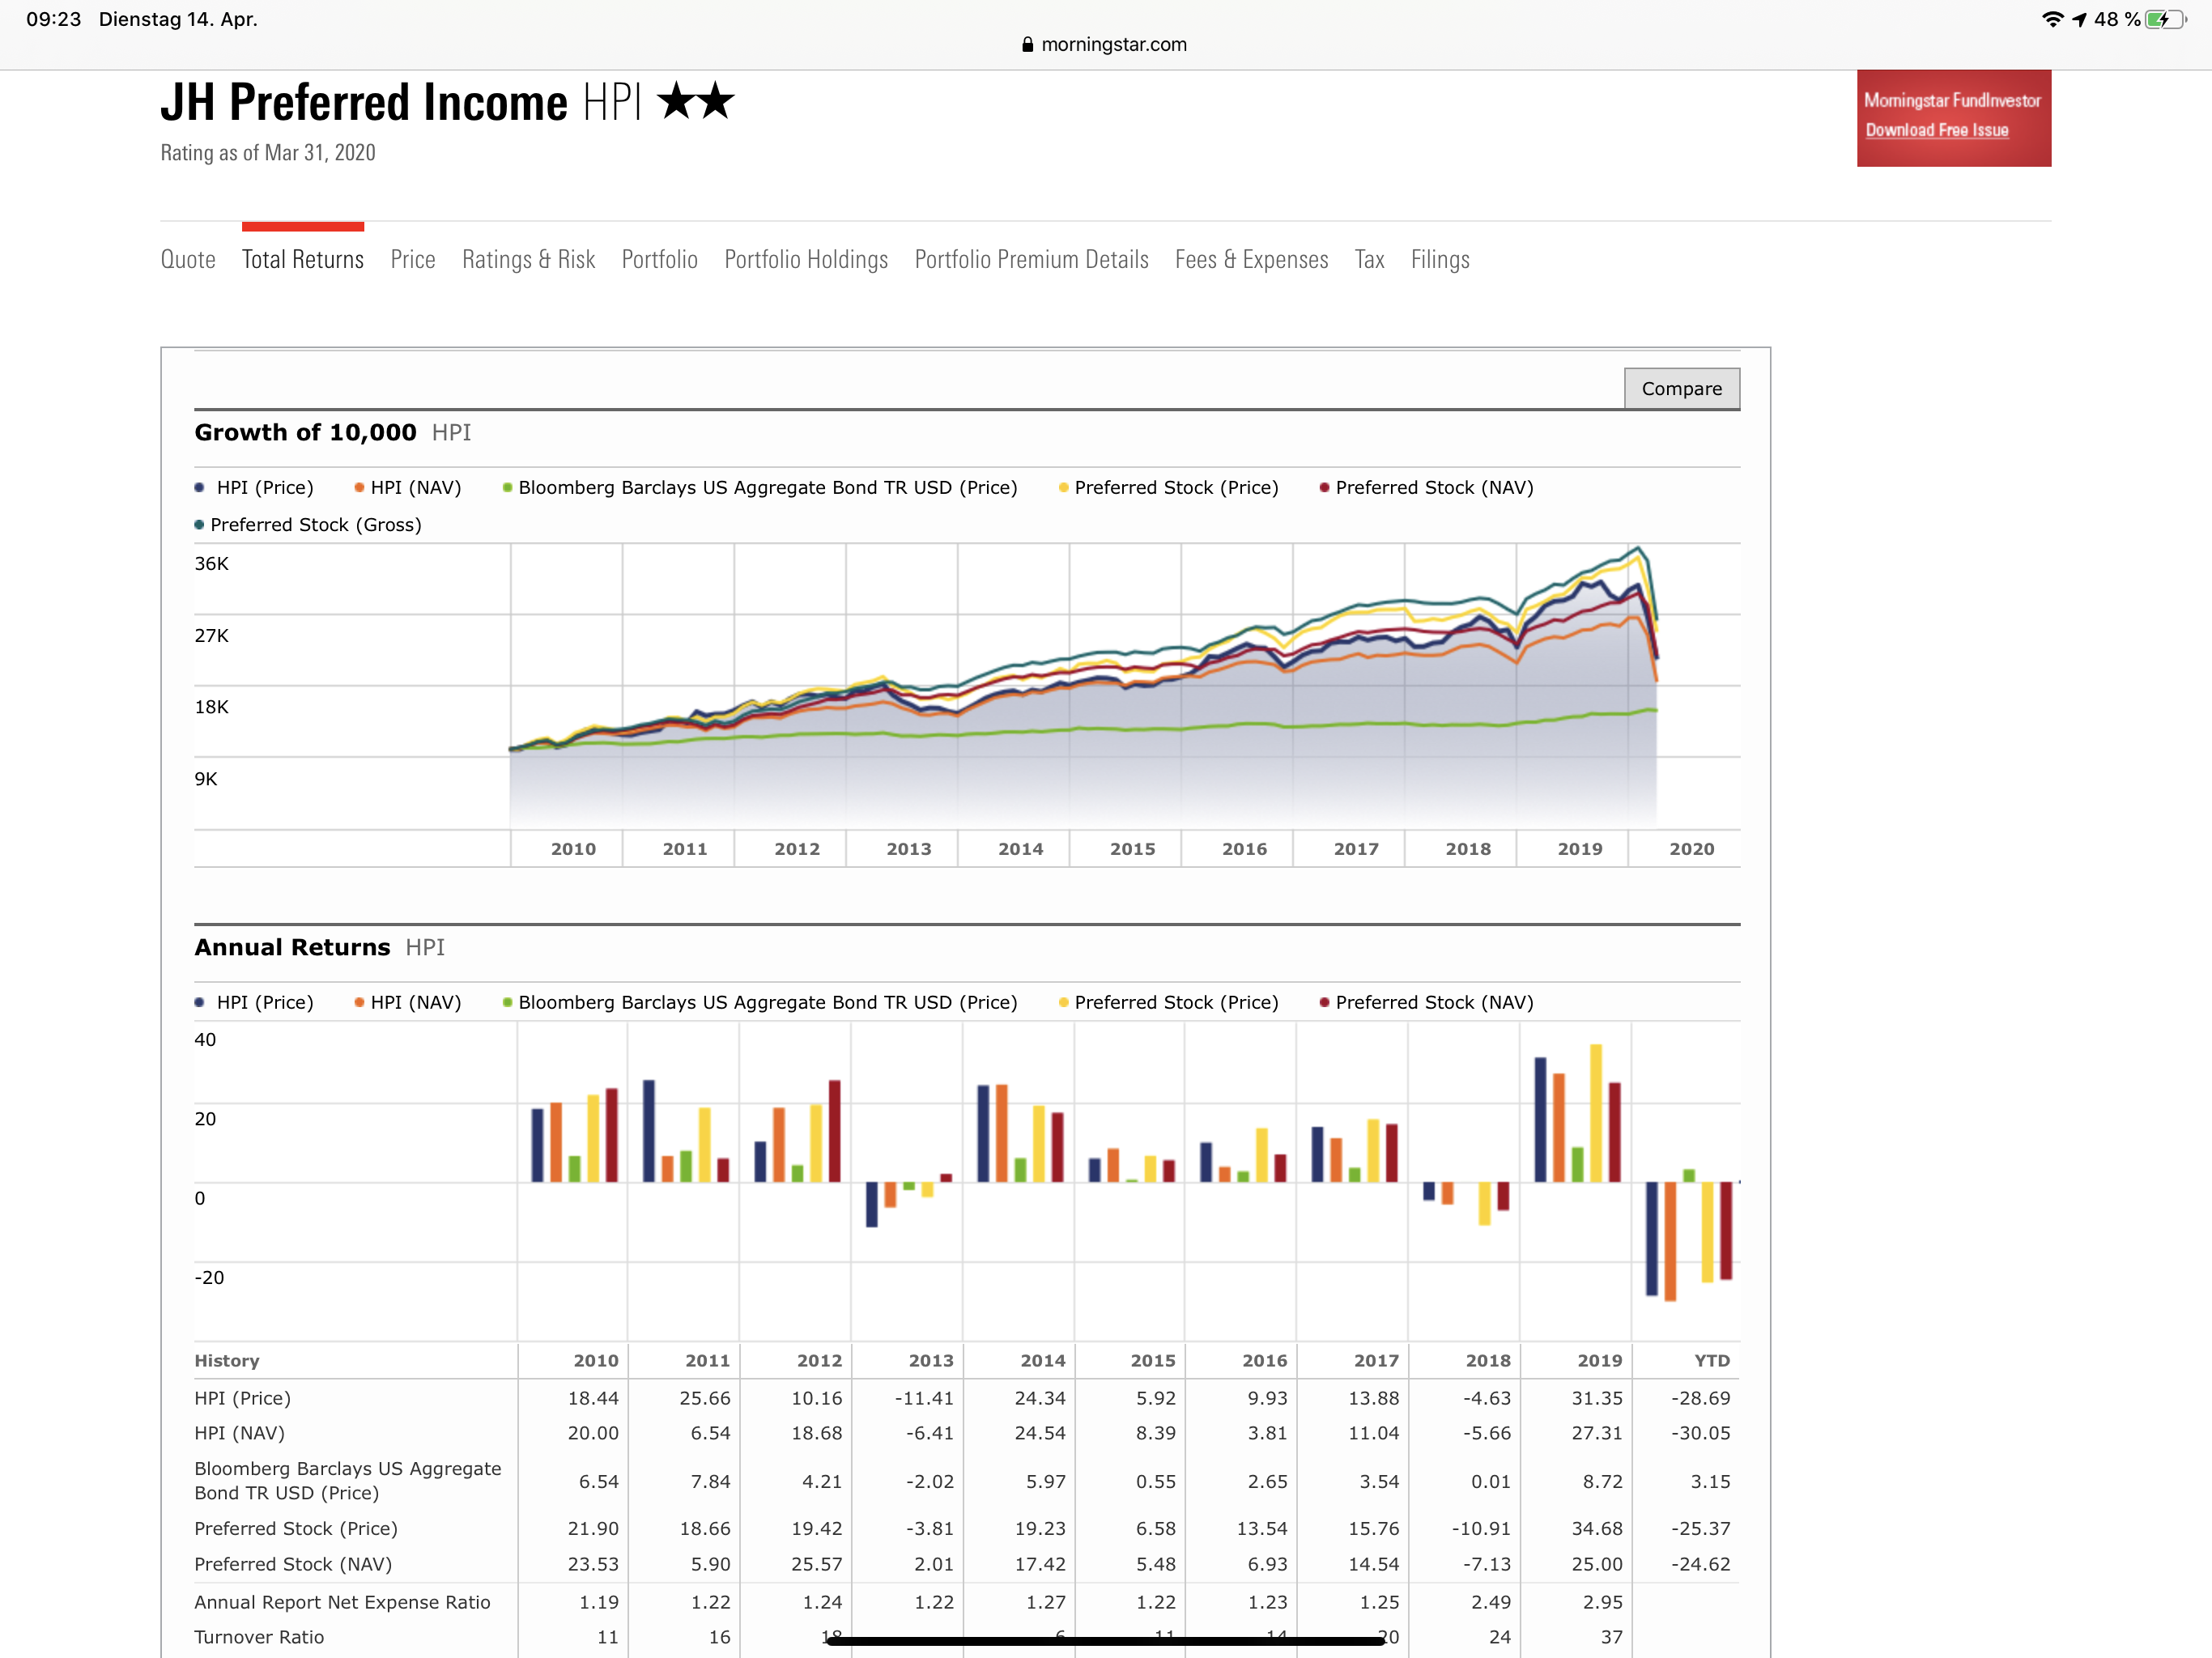
Task: Click the 2019 HPI (Price) bar
Action: (x=1540, y=1119)
